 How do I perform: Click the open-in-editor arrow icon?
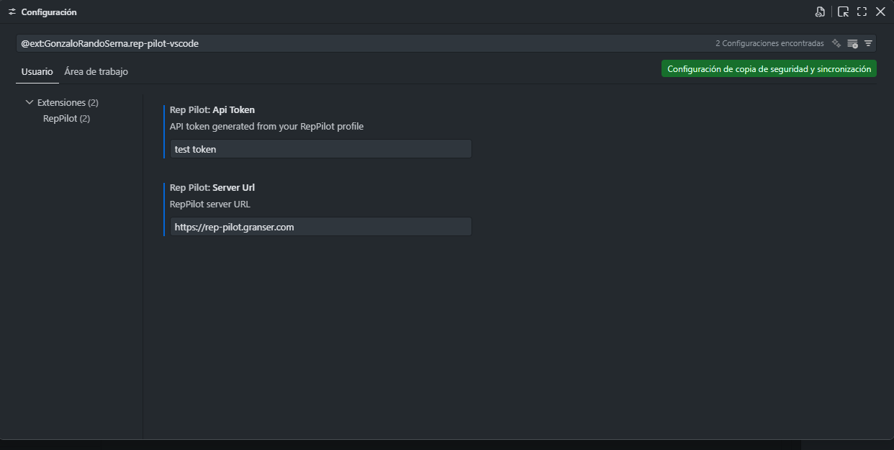pos(843,12)
